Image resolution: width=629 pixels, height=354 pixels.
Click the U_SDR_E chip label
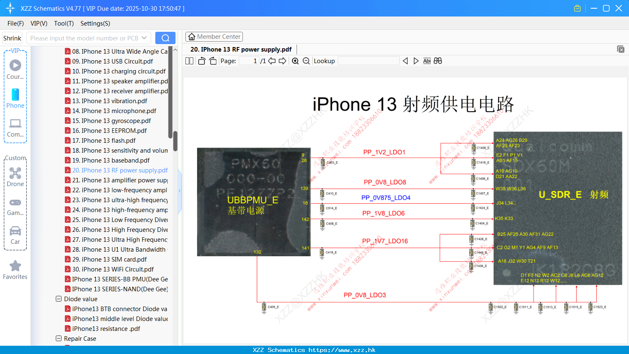point(560,195)
